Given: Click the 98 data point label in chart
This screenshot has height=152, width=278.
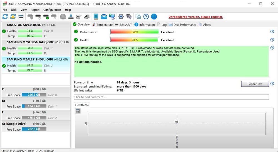Looking at the screenshot, I should coord(177,121).
